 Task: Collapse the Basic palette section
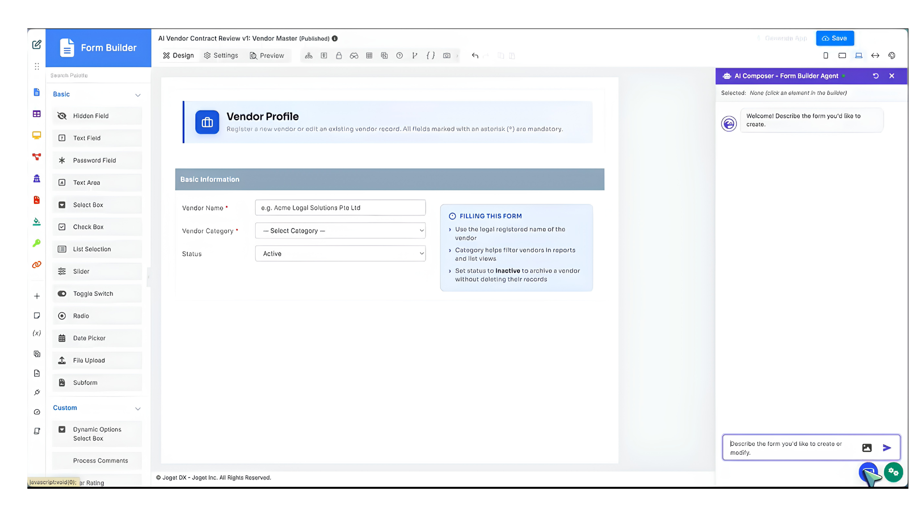coord(138,95)
